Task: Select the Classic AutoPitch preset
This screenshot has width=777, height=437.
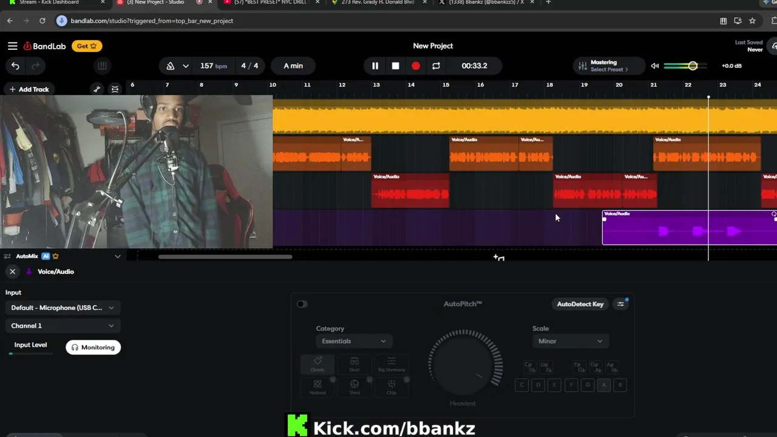Action: tap(317, 364)
